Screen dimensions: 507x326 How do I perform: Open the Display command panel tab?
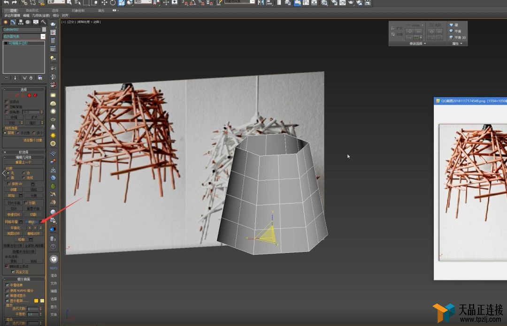(36, 22)
